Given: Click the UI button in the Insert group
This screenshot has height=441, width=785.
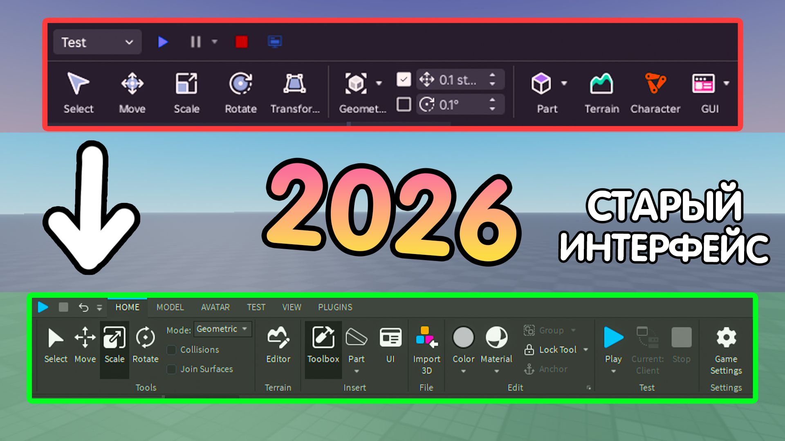Looking at the screenshot, I should point(390,346).
